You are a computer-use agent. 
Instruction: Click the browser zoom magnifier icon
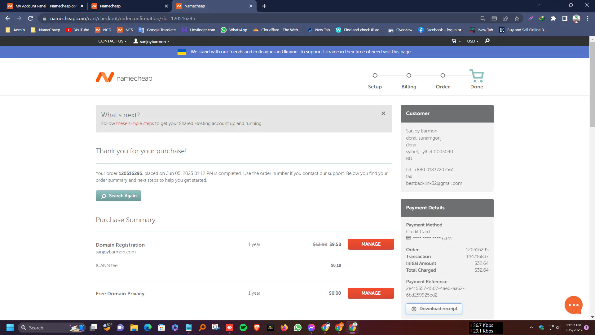[483, 18]
